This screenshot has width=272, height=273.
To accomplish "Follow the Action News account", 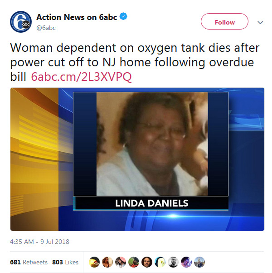I will (x=224, y=21).
